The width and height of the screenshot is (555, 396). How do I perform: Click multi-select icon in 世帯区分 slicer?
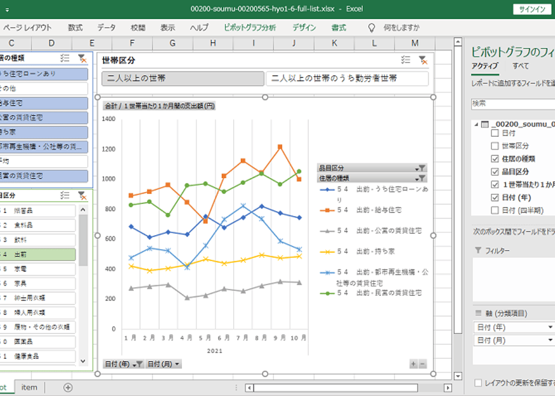click(x=405, y=60)
